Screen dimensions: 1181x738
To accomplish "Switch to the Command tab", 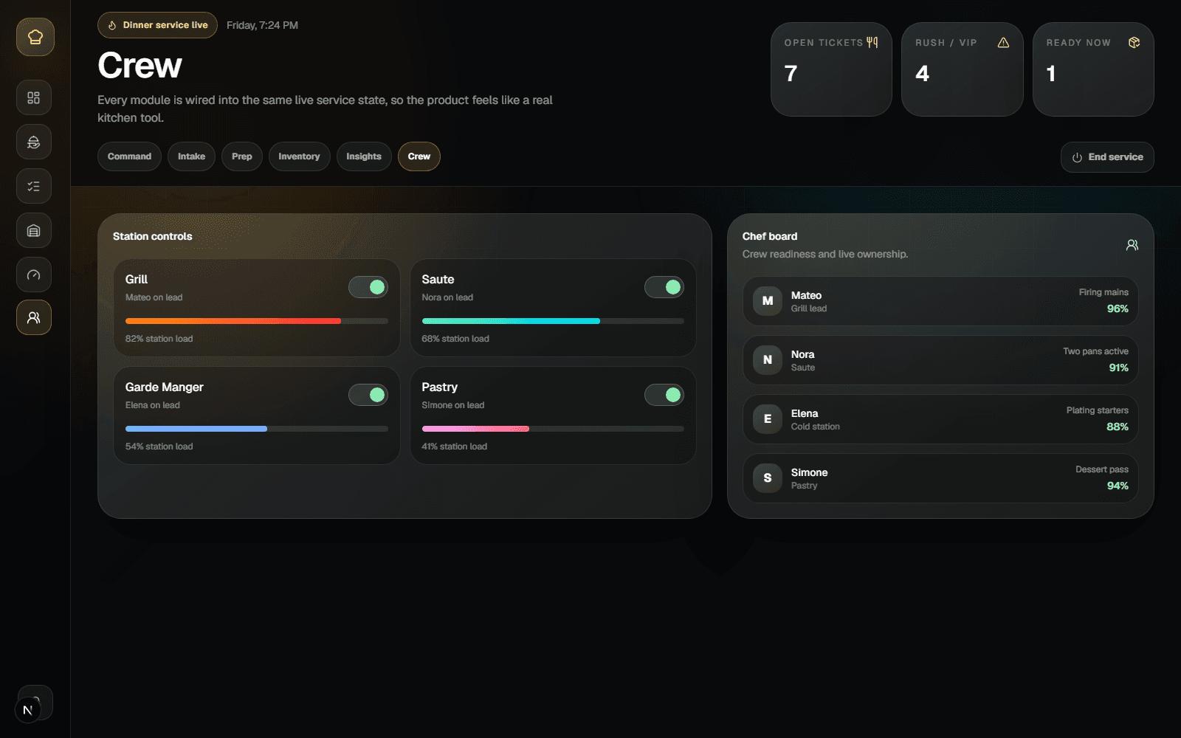I will (x=129, y=156).
